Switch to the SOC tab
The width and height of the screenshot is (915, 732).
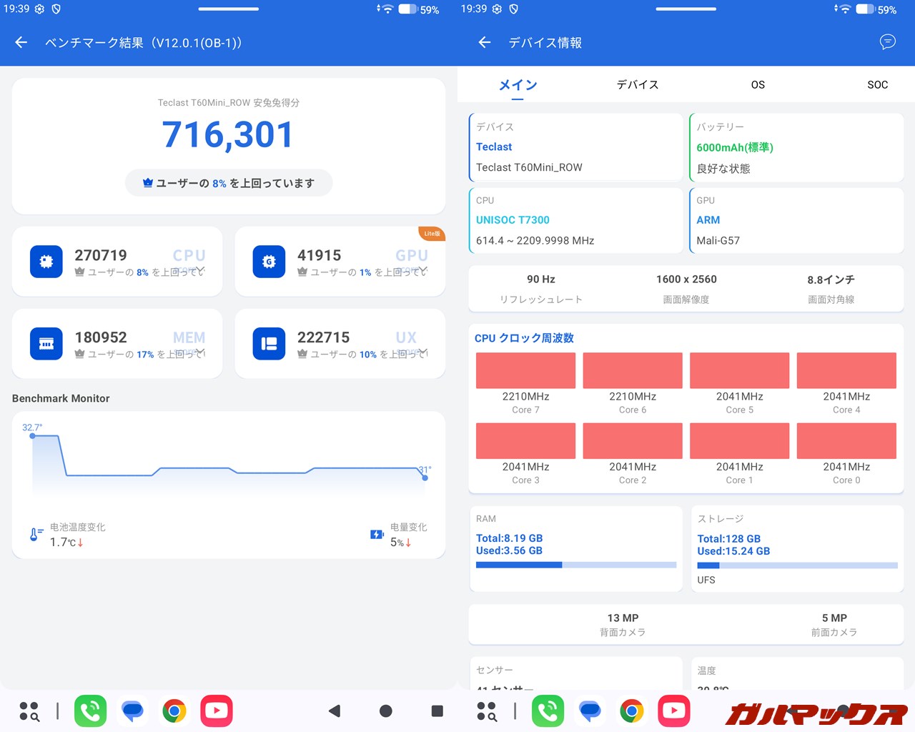click(878, 84)
